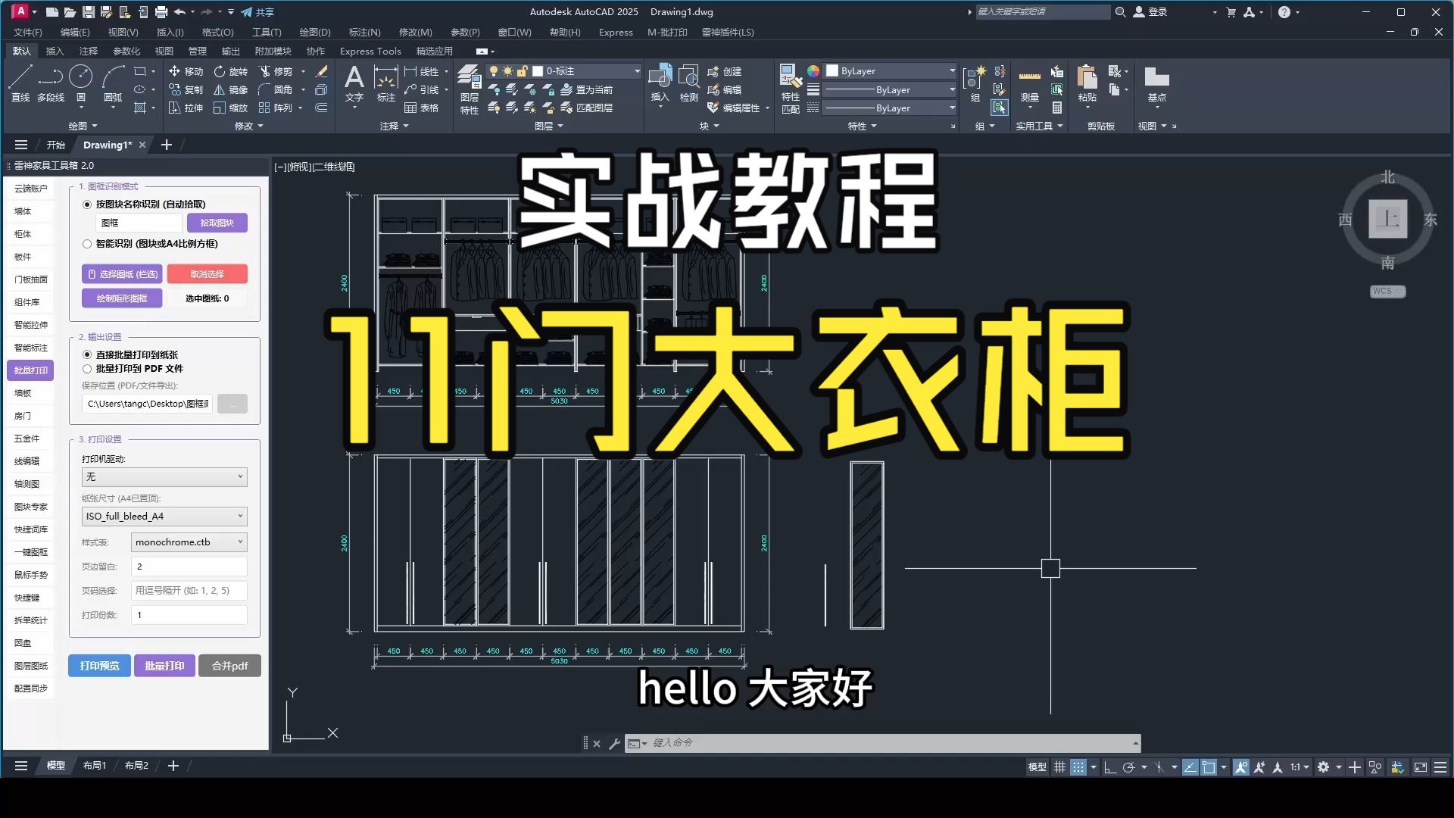Image resolution: width=1454 pixels, height=818 pixels.
Task: Click the Scale (缩放) tool
Action: pos(231,108)
